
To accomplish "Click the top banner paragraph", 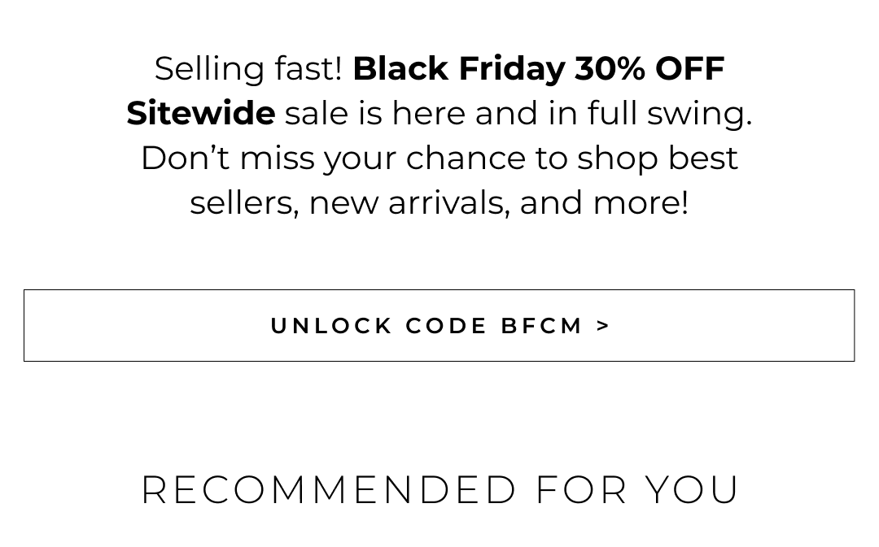I will pos(439,135).
